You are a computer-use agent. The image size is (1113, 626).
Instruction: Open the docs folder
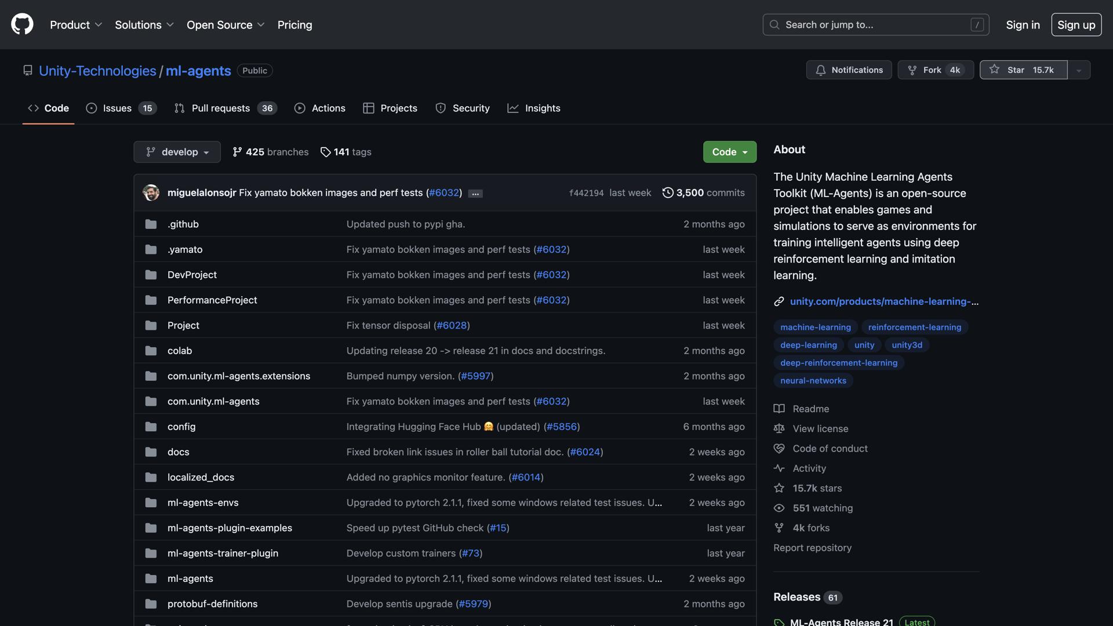(178, 452)
